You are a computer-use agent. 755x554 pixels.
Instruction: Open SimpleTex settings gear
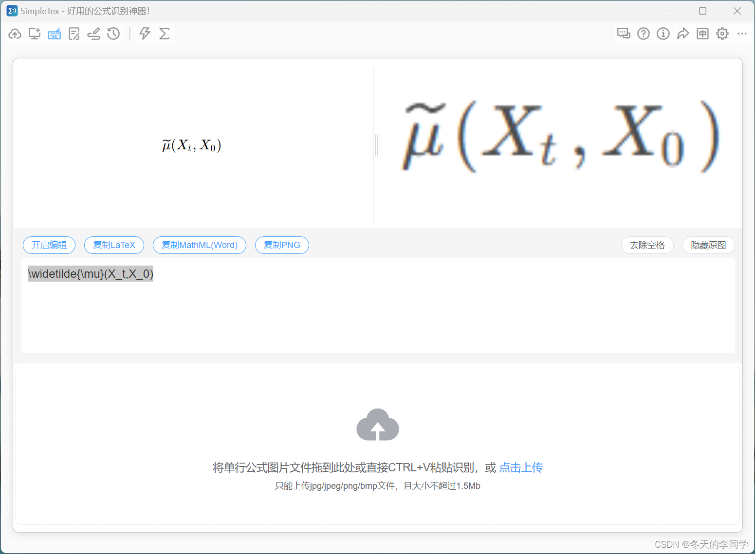(x=722, y=34)
